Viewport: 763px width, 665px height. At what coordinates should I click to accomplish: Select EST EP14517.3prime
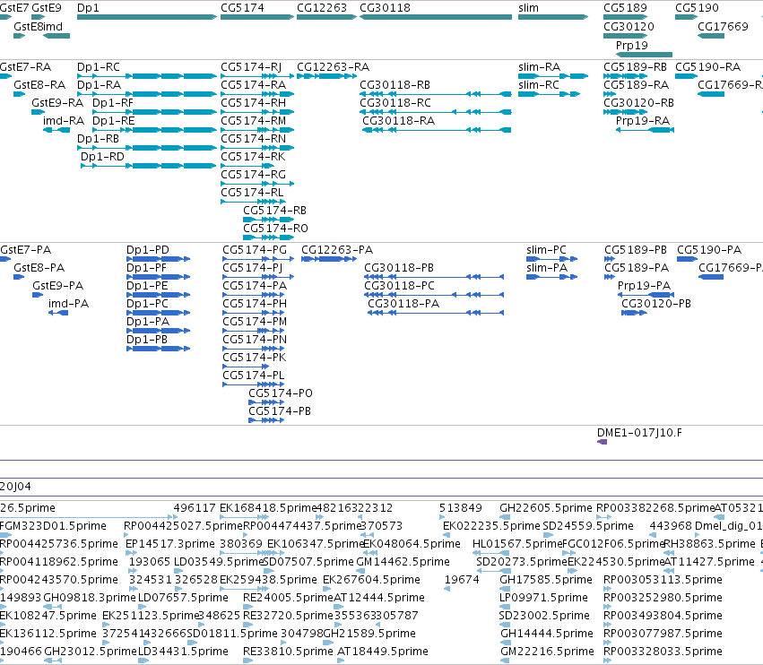click(132, 553)
